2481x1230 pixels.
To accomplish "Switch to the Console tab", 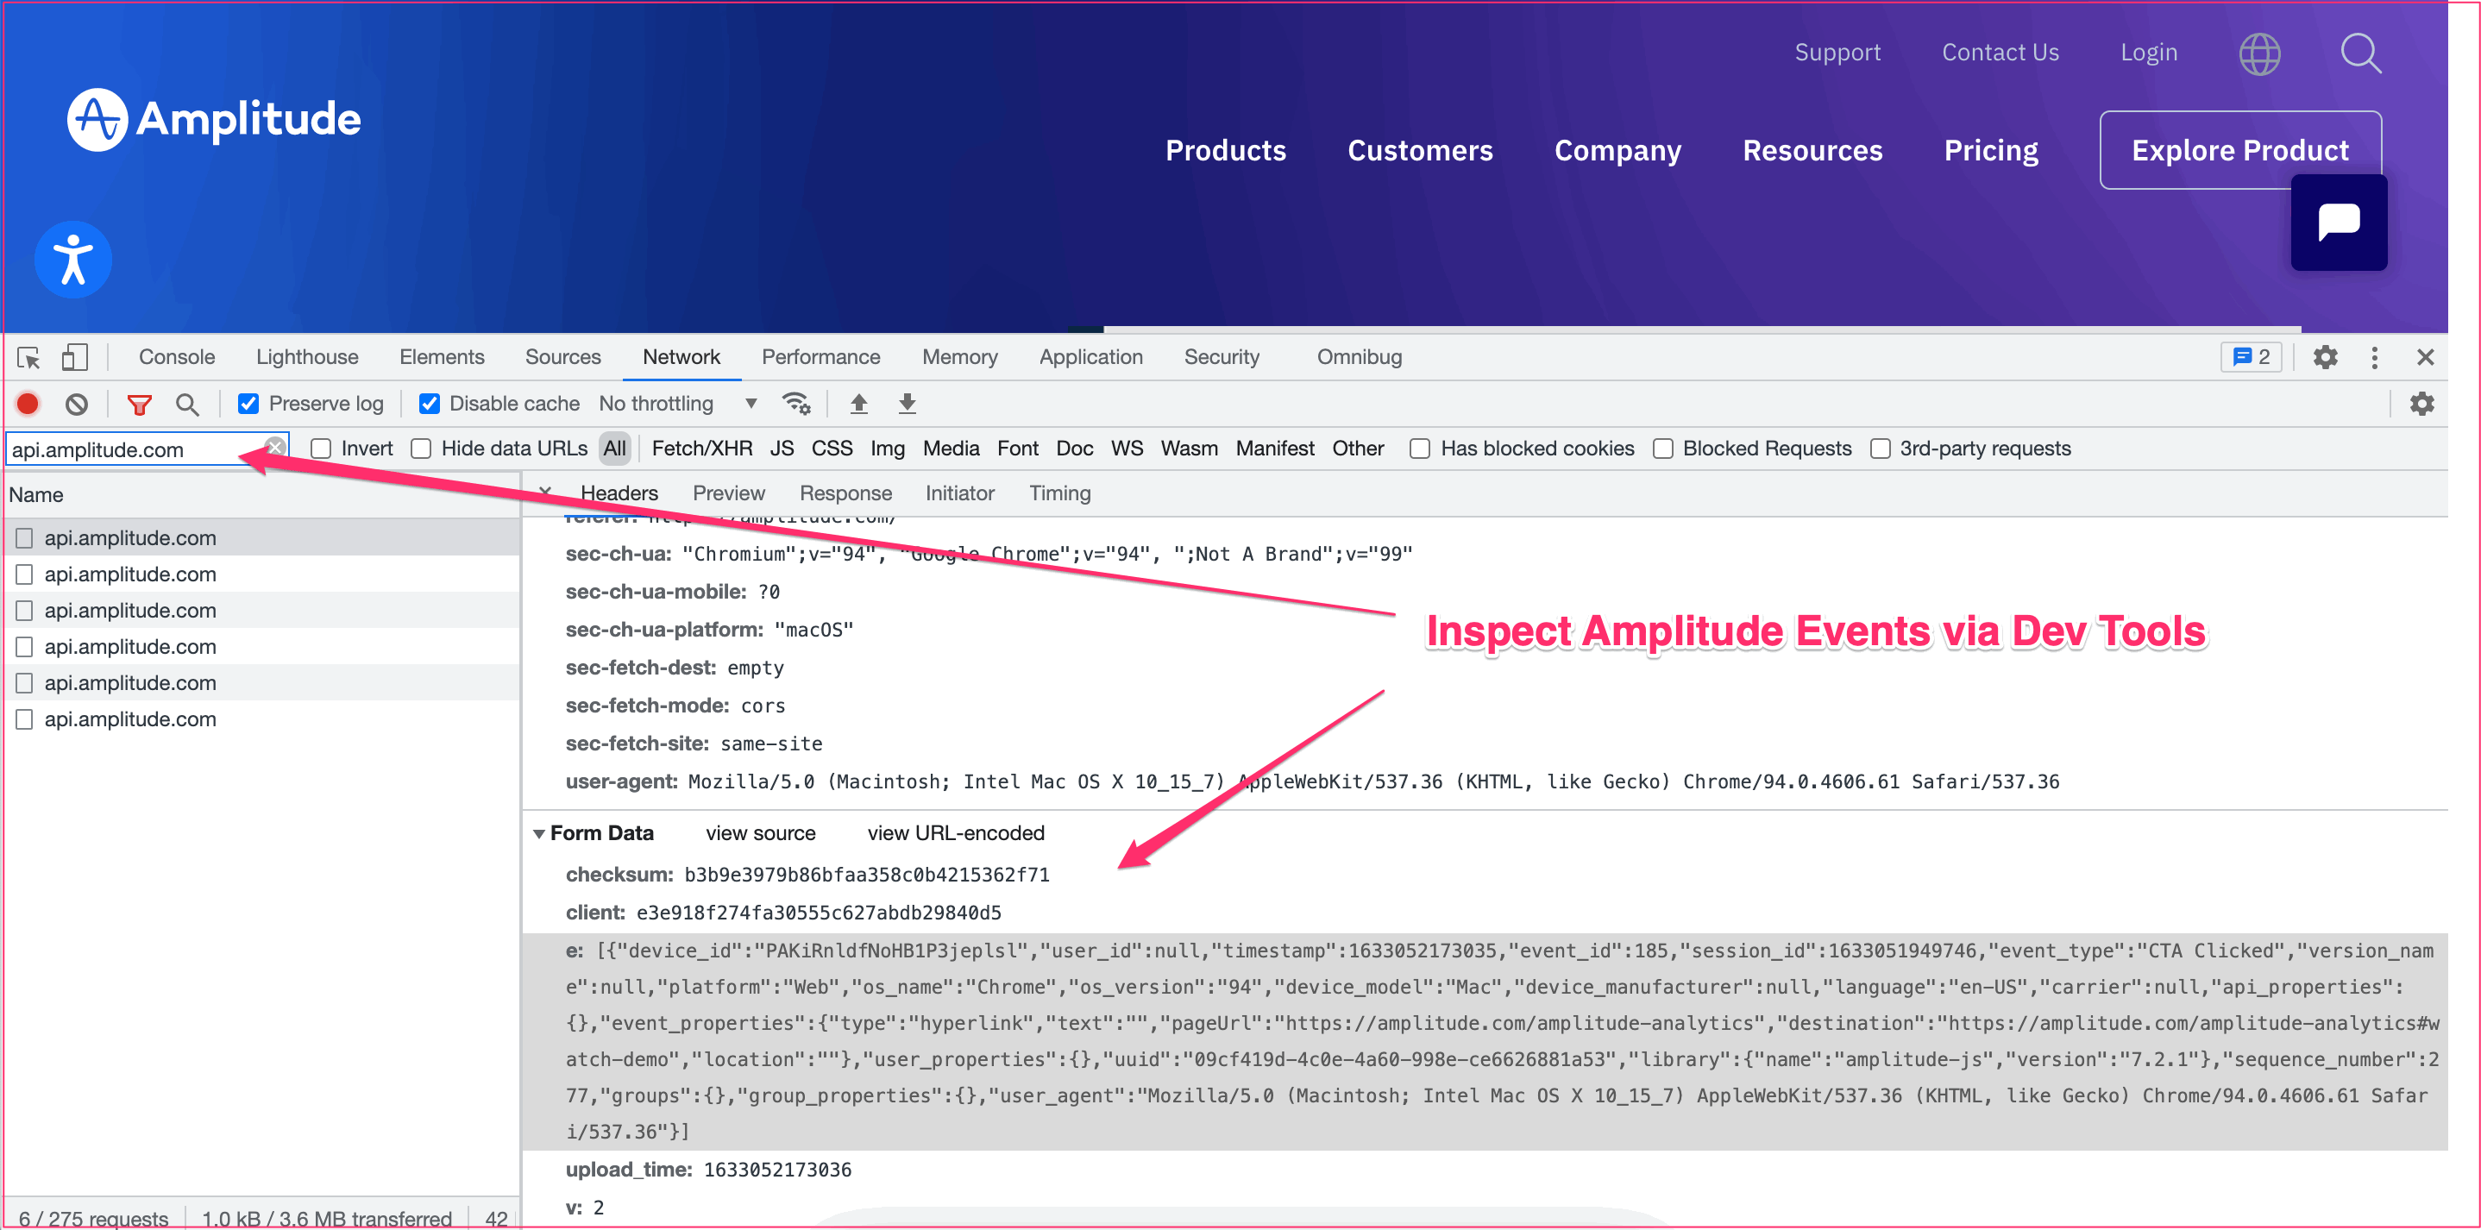I will tap(176, 357).
